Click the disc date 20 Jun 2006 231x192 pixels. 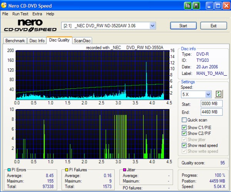207,67
